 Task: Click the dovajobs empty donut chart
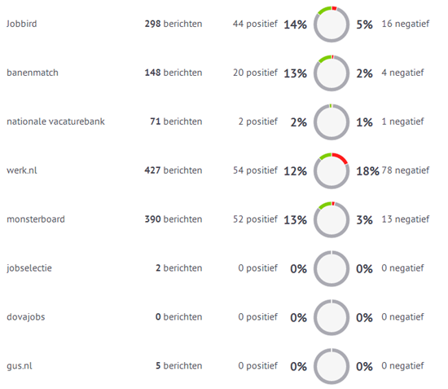pyautogui.click(x=332, y=317)
